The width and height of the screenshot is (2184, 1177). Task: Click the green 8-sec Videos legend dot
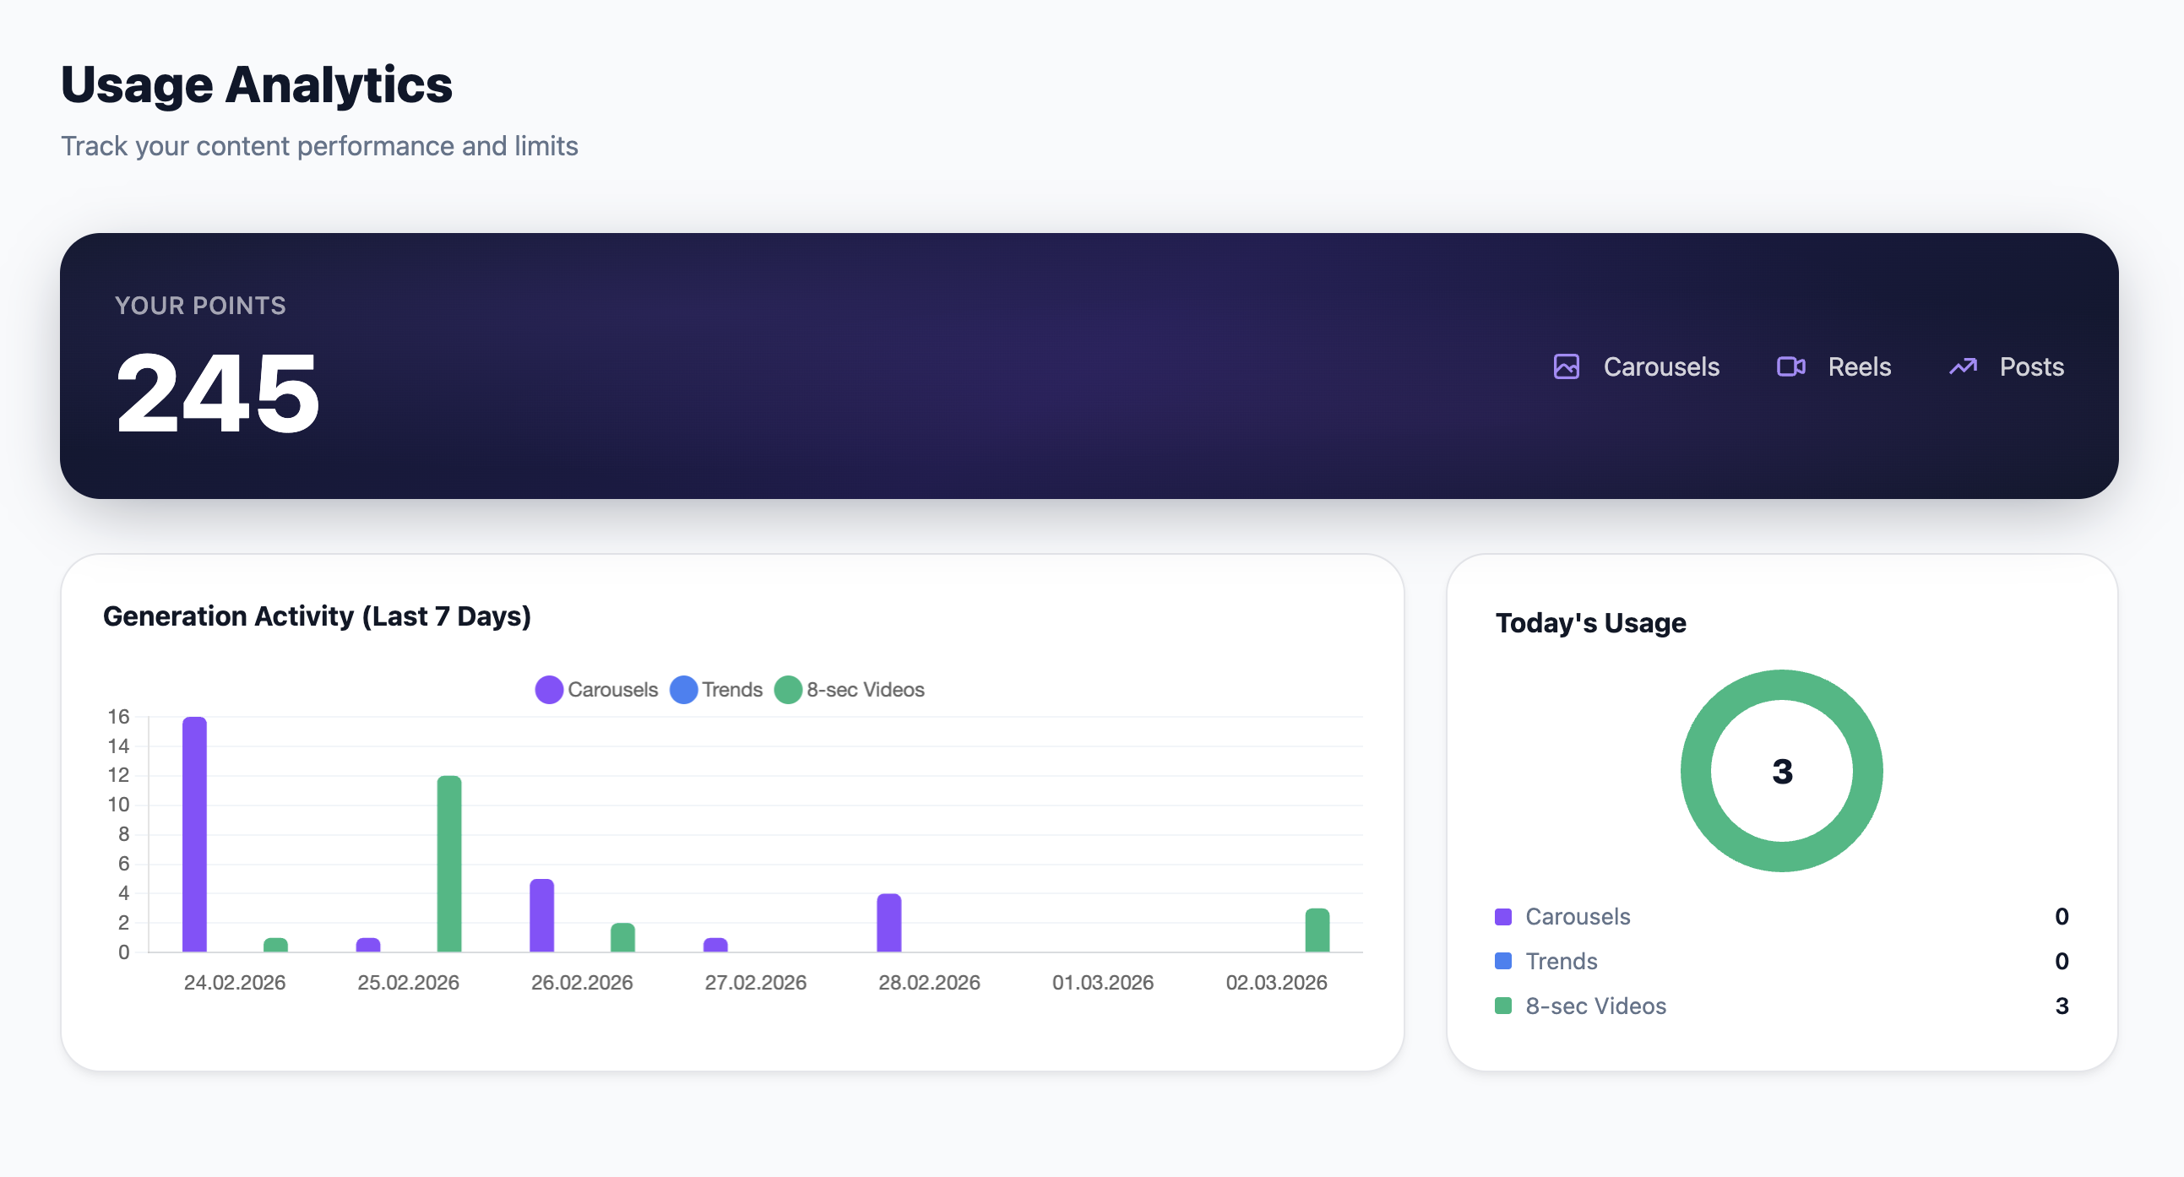click(787, 690)
